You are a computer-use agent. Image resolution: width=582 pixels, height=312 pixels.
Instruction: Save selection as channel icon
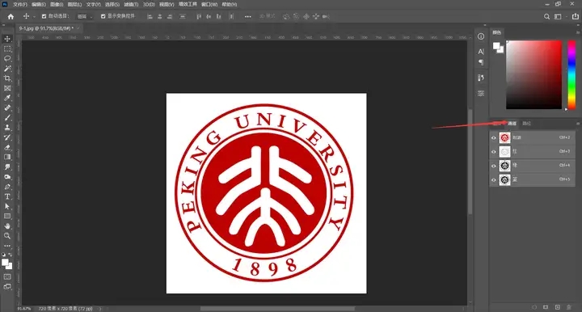click(546, 307)
